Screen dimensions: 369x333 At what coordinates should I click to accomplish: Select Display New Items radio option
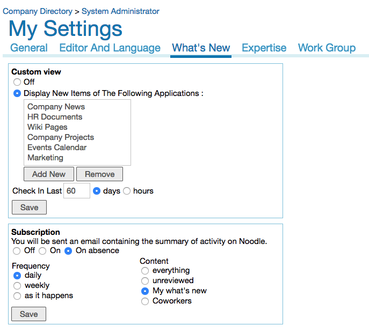coord(17,93)
